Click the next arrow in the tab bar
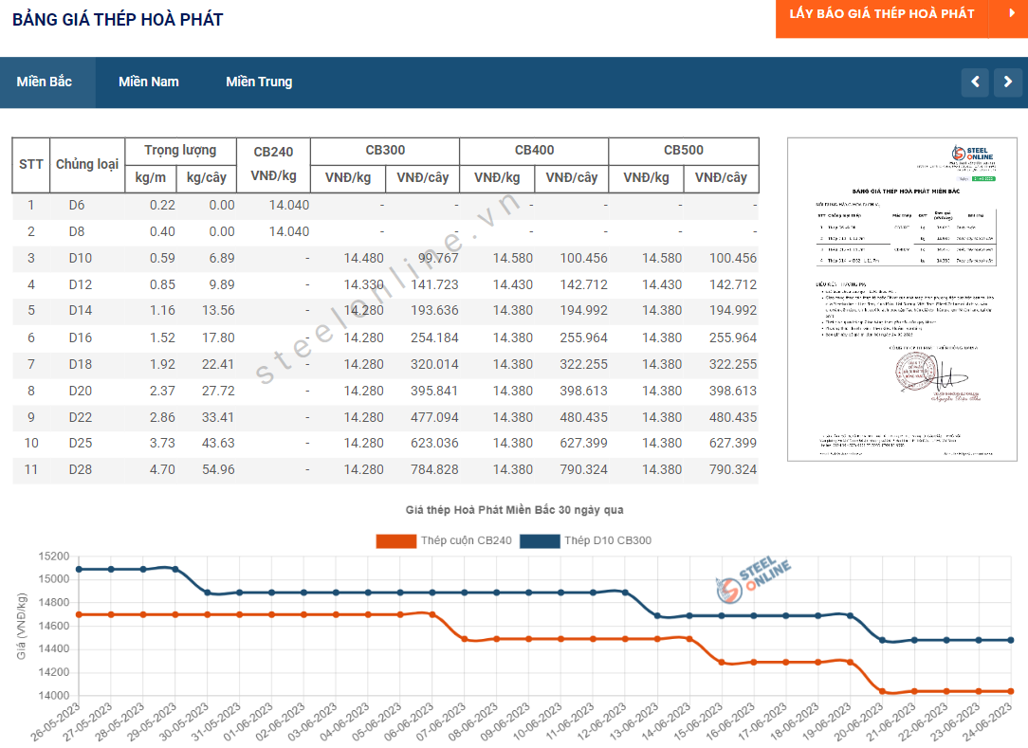The width and height of the screenshot is (1028, 748). pos(1008,82)
